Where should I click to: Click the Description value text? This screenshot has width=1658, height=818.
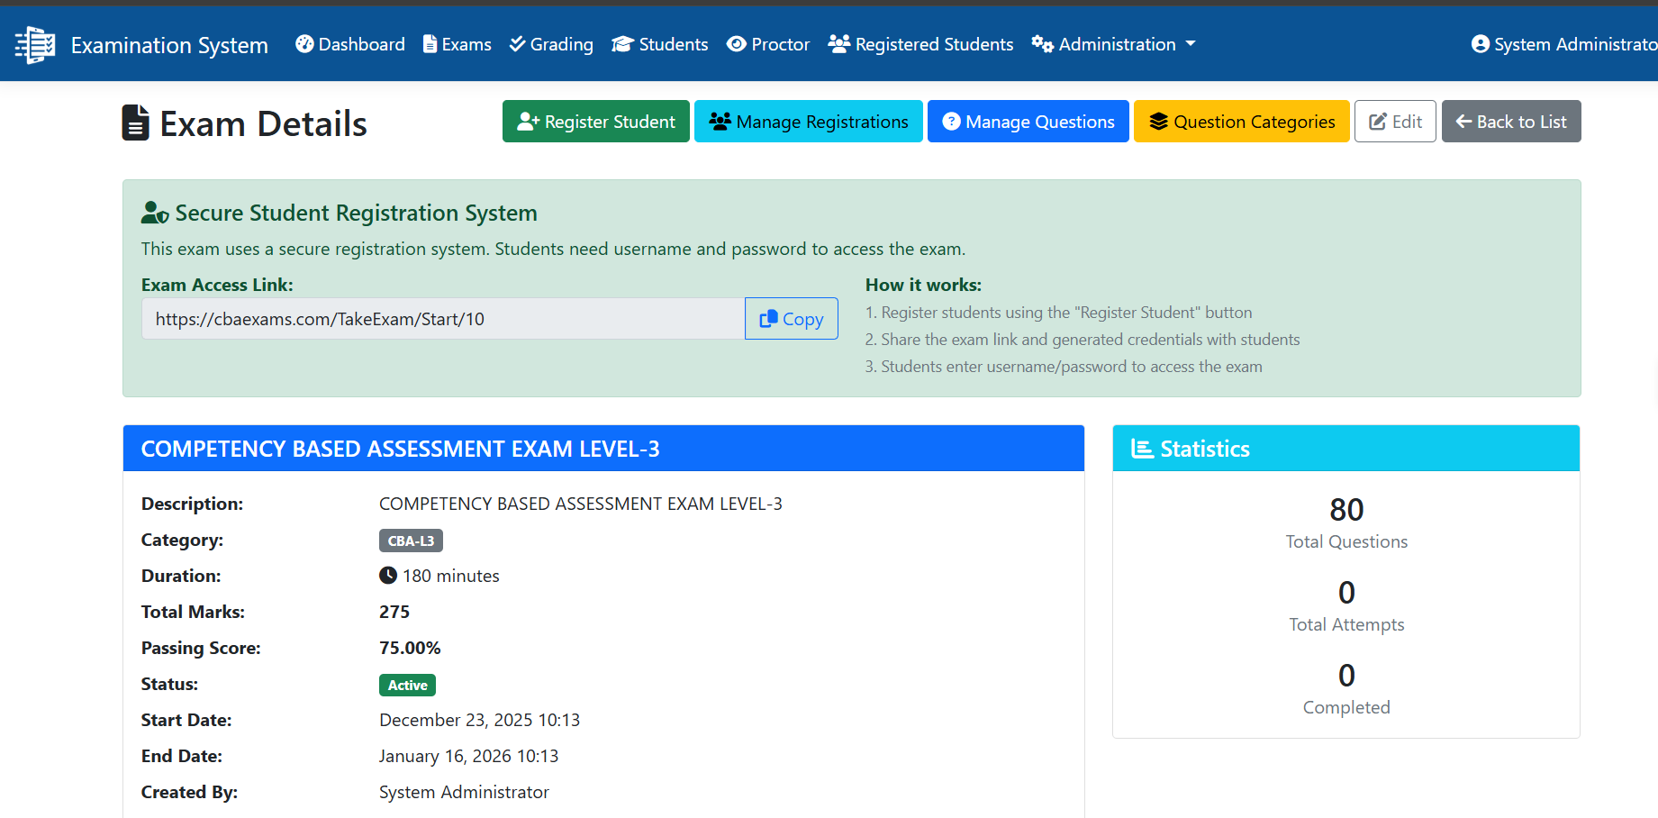point(581,504)
